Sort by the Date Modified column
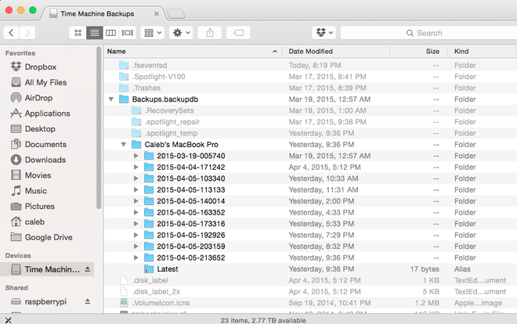The image size is (517, 324). coord(336,52)
